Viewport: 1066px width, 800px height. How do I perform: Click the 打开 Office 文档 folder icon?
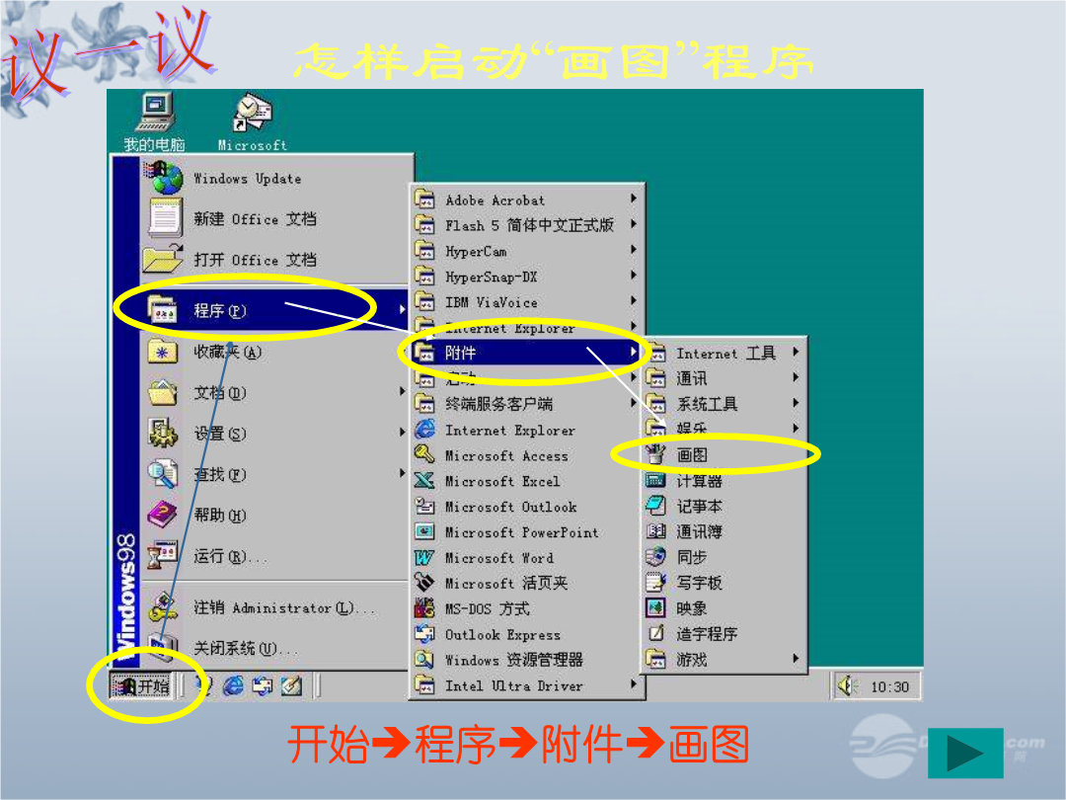[163, 259]
